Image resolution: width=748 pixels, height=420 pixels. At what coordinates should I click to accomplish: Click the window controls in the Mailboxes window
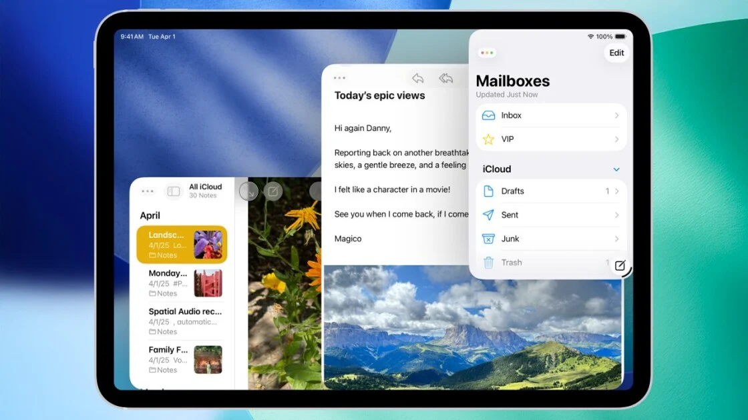tap(487, 53)
